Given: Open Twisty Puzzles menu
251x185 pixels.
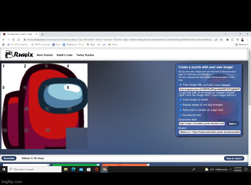Looking at the screenshot, I should pyautogui.click(x=85, y=55).
